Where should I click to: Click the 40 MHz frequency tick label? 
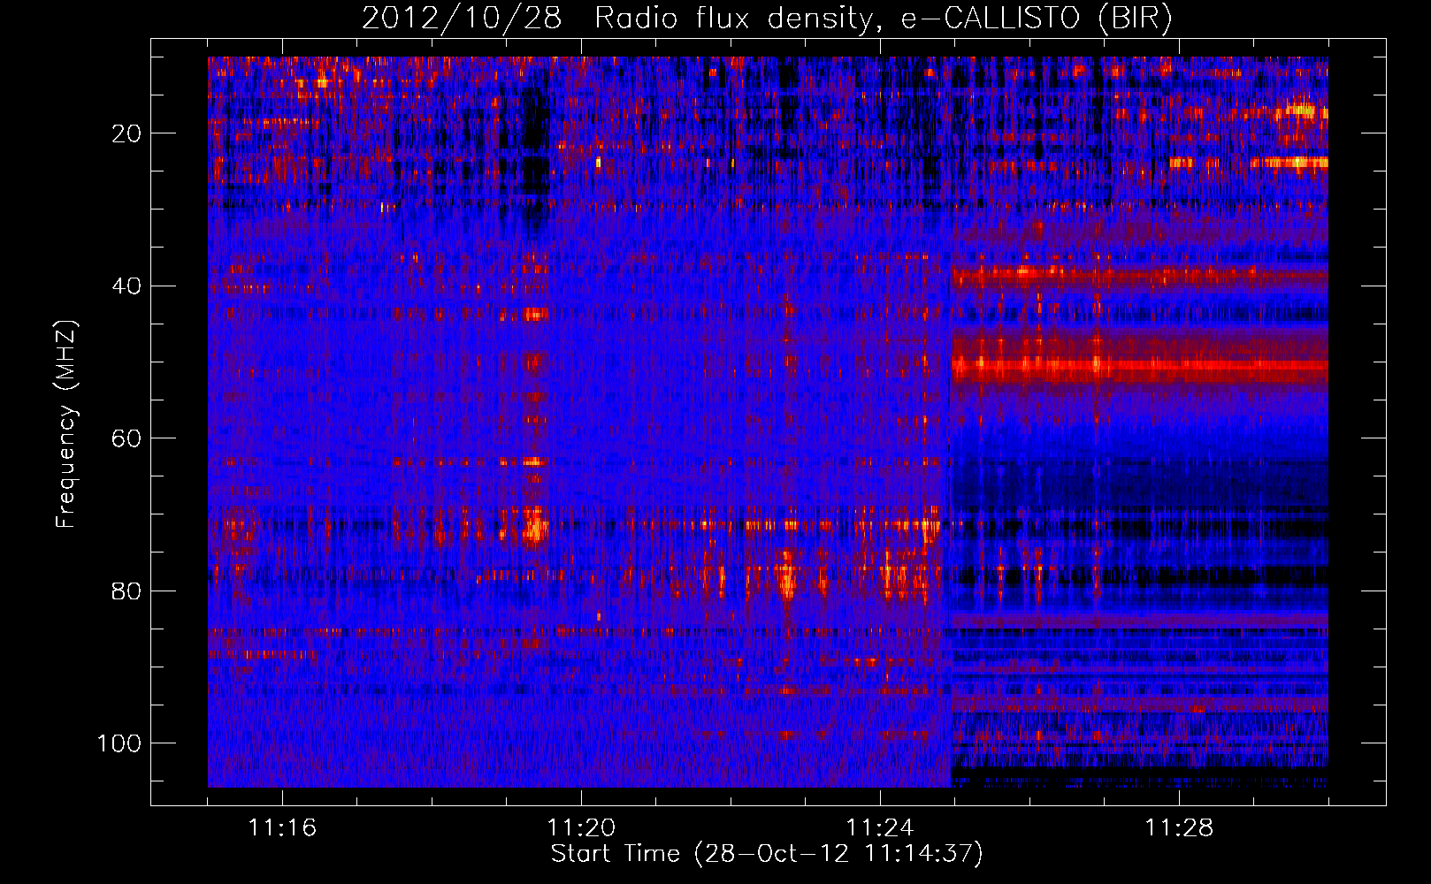pos(127,286)
